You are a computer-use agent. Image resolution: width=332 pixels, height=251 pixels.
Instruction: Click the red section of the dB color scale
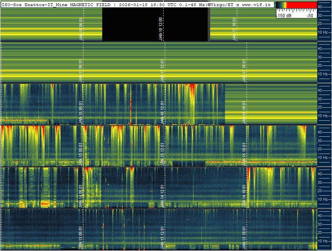coord(302,5)
